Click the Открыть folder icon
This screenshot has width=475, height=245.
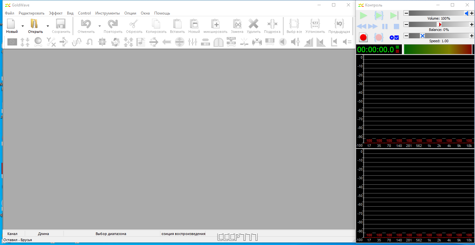pos(34,24)
